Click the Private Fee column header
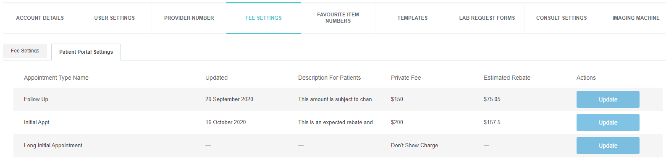666x159 pixels. coord(406,78)
